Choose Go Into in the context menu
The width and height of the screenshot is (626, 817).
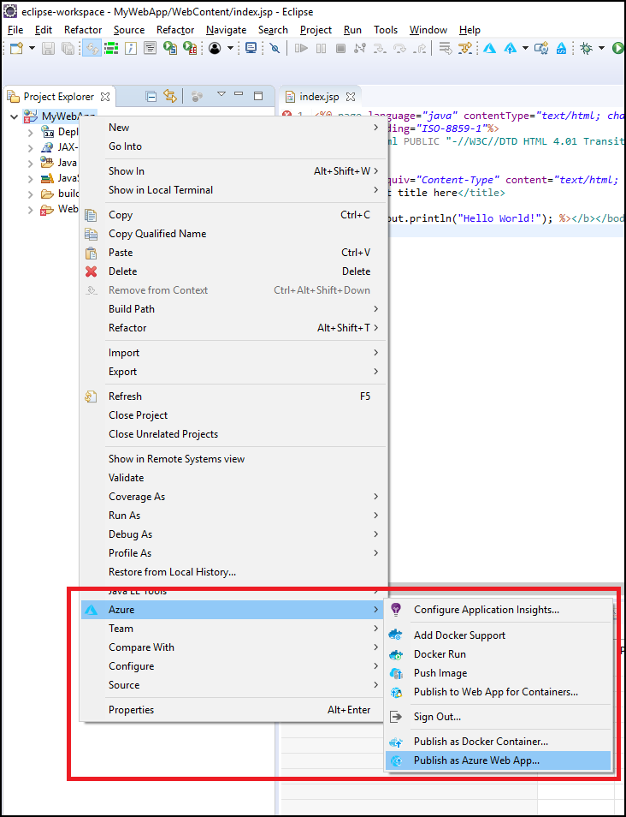[233, 146]
